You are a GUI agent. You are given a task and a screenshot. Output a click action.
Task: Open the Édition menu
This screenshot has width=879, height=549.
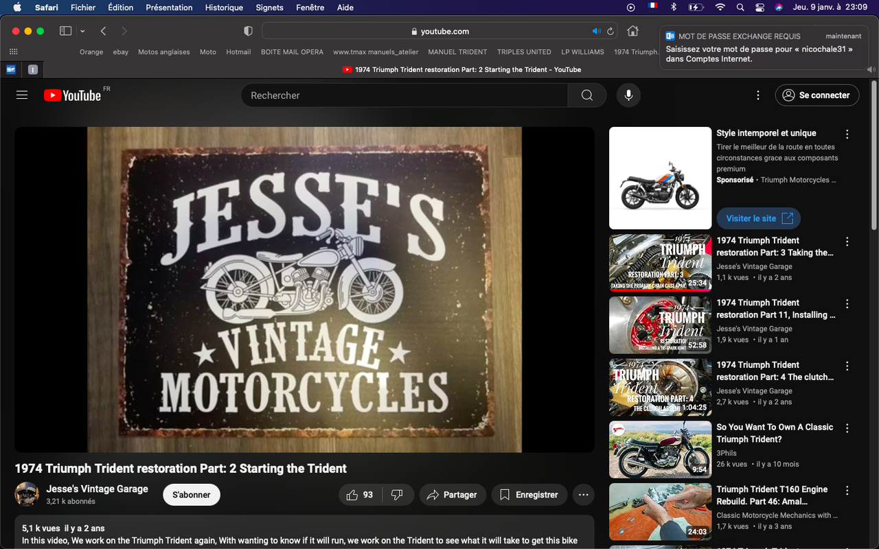tap(120, 8)
